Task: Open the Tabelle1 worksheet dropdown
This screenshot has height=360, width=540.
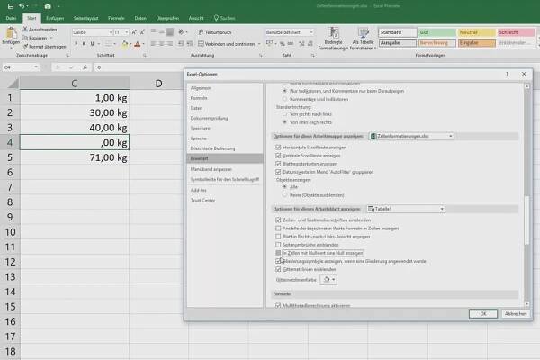Action: coord(443,208)
